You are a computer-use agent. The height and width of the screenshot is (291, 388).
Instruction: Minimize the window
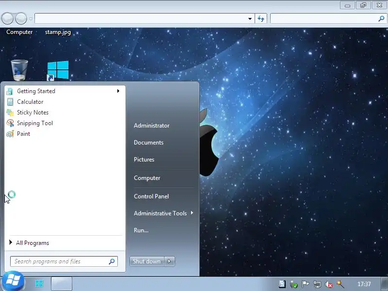[x=347, y=5]
